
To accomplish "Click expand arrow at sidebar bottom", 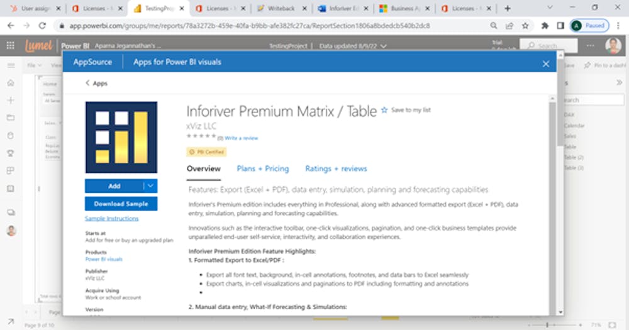I will click(x=11, y=321).
